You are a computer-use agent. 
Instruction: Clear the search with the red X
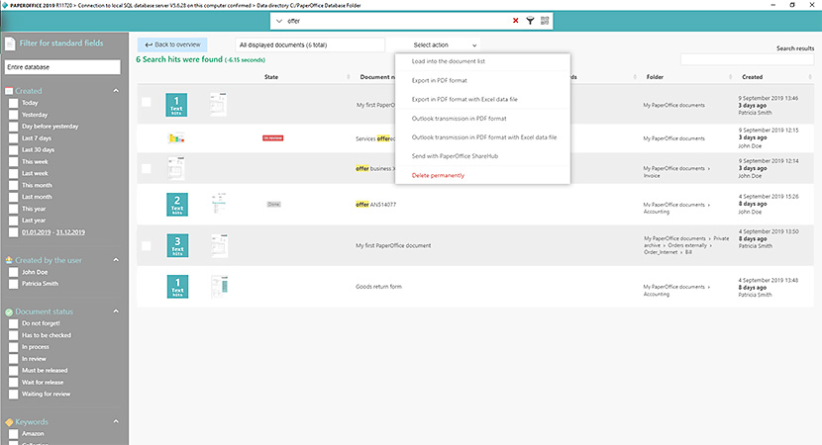click(x=515, y=21)
